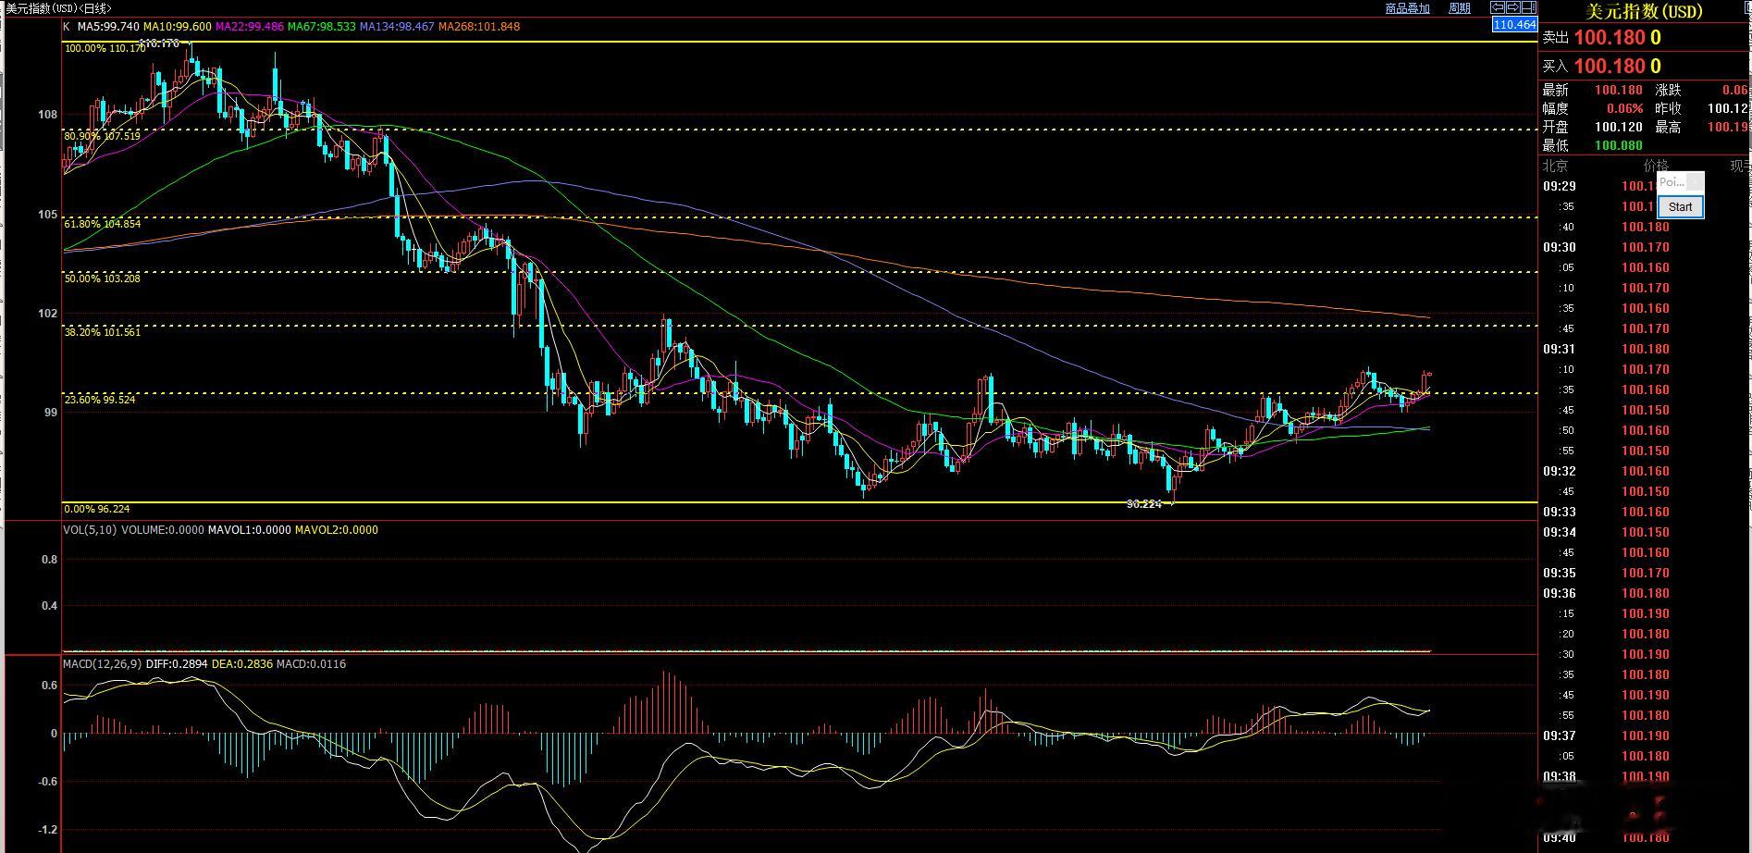Click the 北京 time column header

(x=1555, y=167)
